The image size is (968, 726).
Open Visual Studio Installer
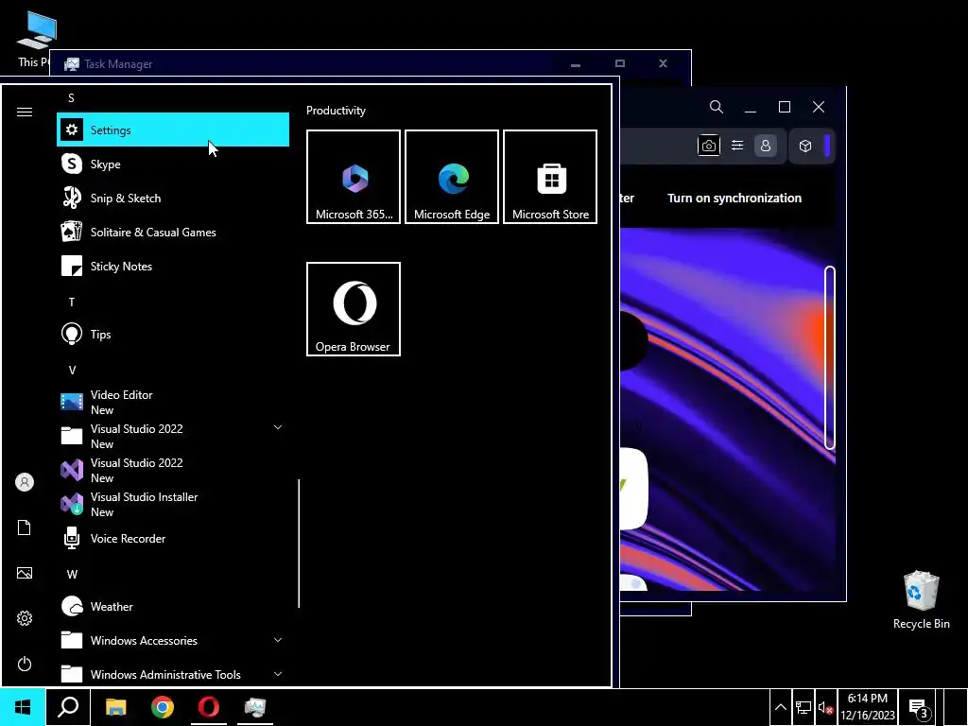pyautogui.click(x=173, y=504)
